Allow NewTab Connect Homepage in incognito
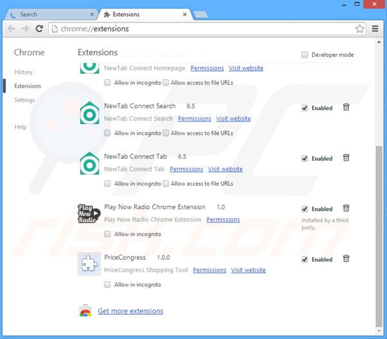The image size is (387, 339). (x=107, y=82)
